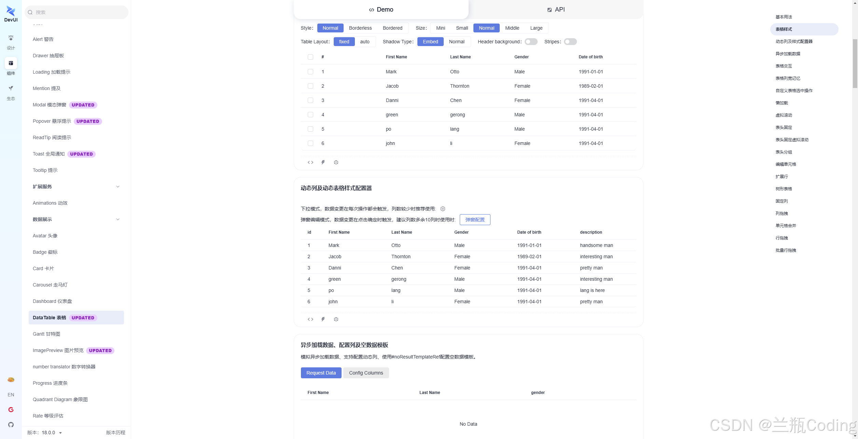Open the codesandbox cube icon under second table
This screenshot has width=858, height=439.
pyautogui.click(x=336, y=319)
